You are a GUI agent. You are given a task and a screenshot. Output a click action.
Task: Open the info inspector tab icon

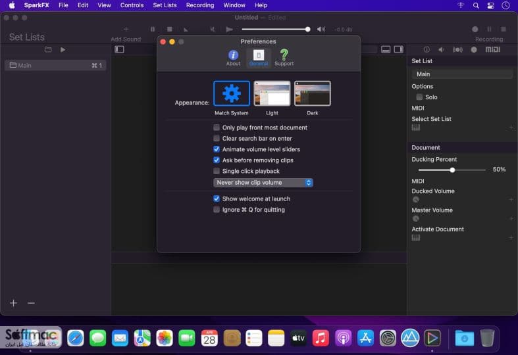pyautogui.click(x=427, y=49)
